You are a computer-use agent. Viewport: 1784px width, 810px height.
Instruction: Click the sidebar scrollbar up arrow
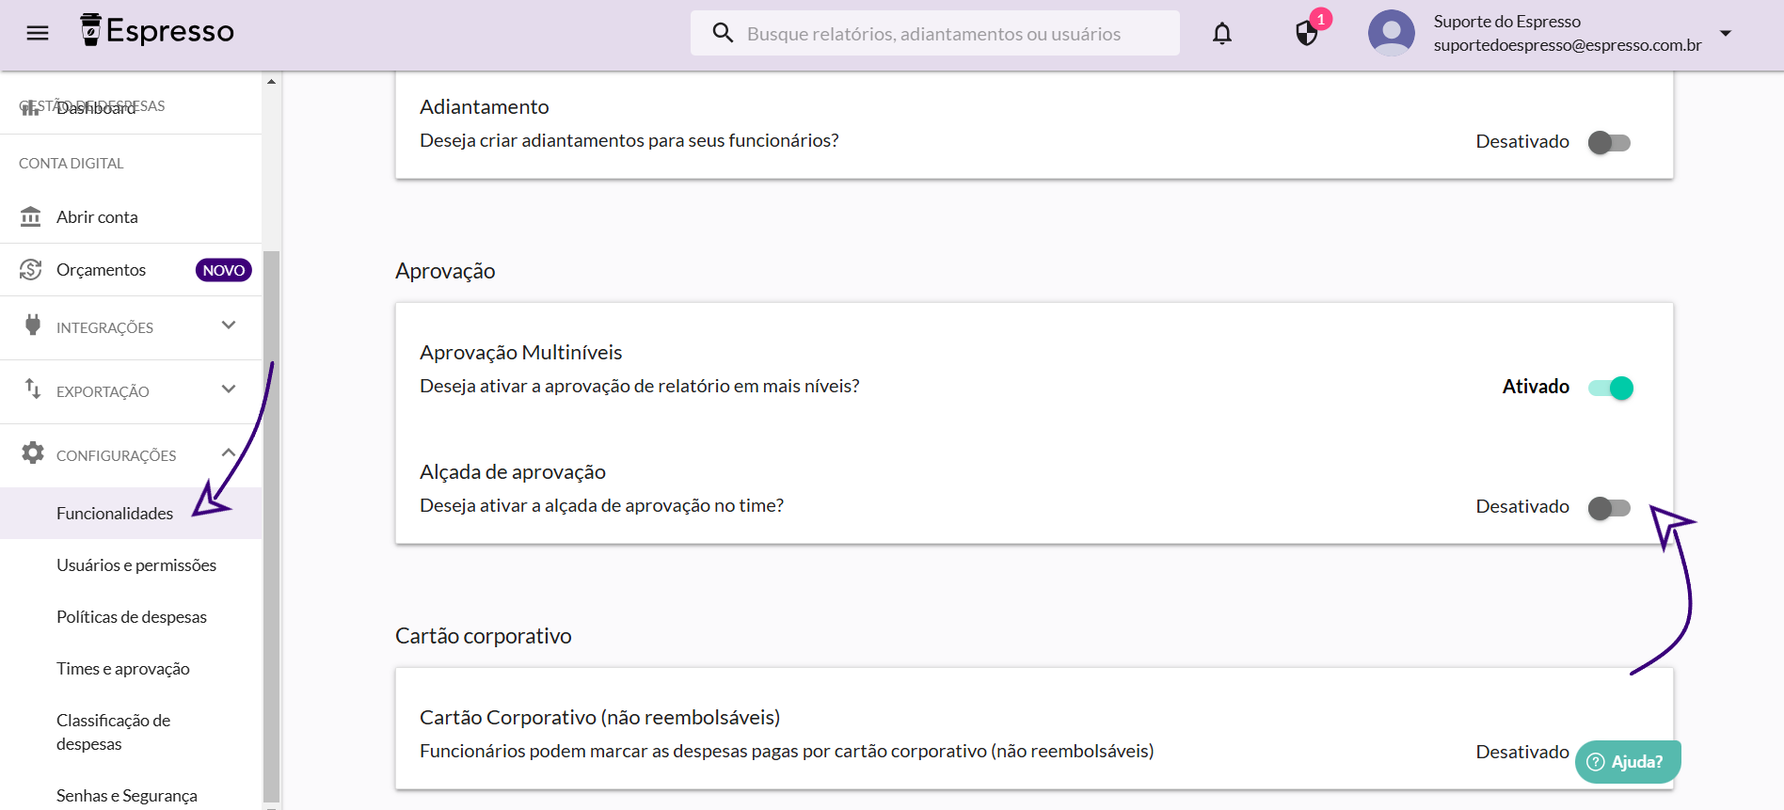point(271,81)
